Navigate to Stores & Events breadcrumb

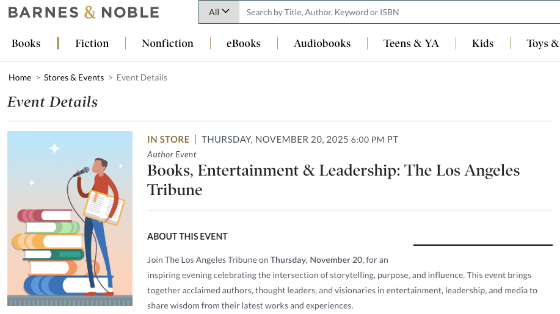coord(74,77)
